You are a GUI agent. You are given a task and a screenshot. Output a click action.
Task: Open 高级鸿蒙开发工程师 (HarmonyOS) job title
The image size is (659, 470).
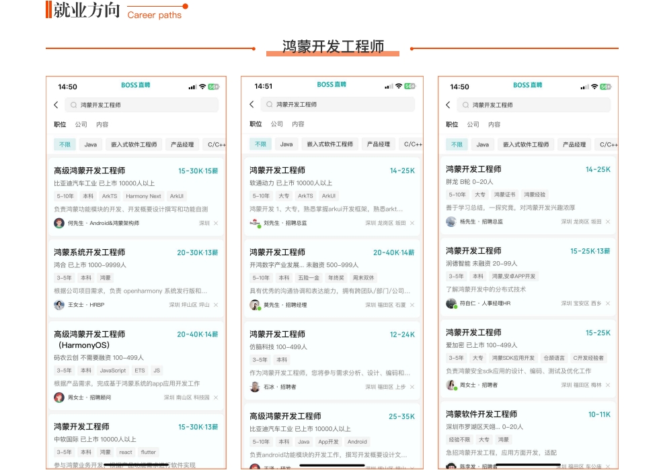(x=89, y=340)
